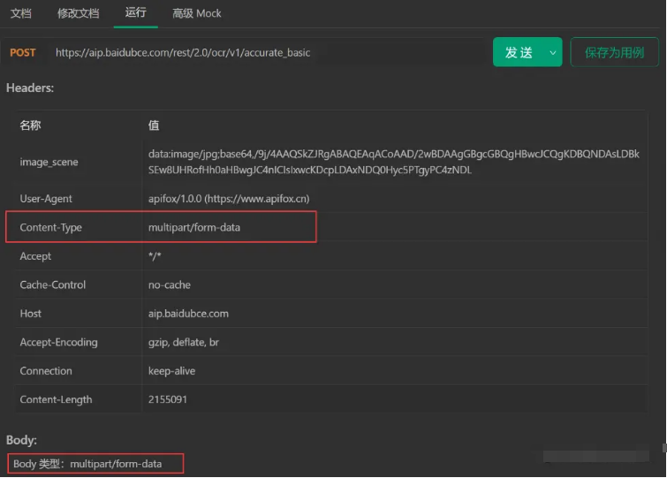Click the 发送 send button

[x=519, y=52]
